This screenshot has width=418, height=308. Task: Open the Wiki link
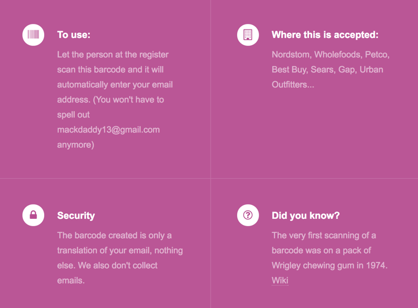click(x=280, y=280)
